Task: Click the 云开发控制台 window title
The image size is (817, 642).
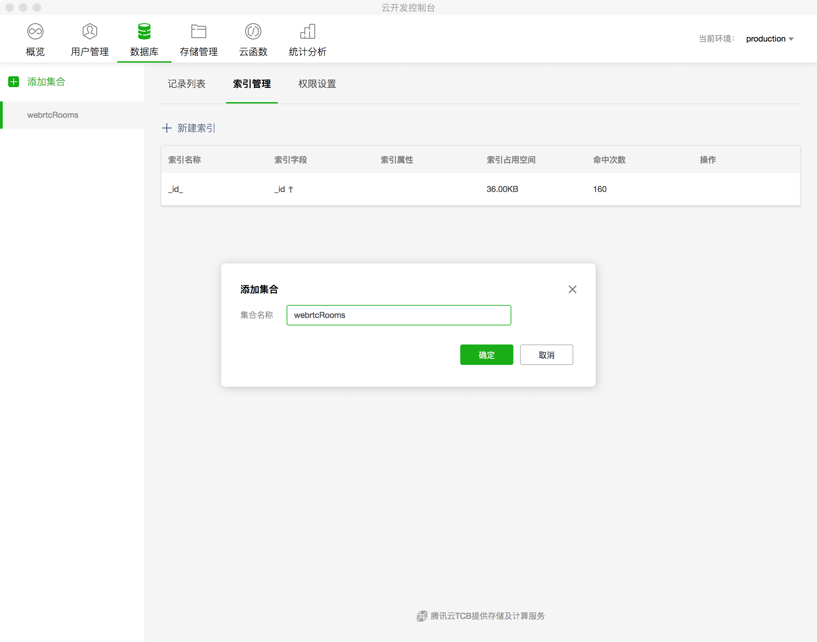Action: pyautogui.click(x=408, y=8)
